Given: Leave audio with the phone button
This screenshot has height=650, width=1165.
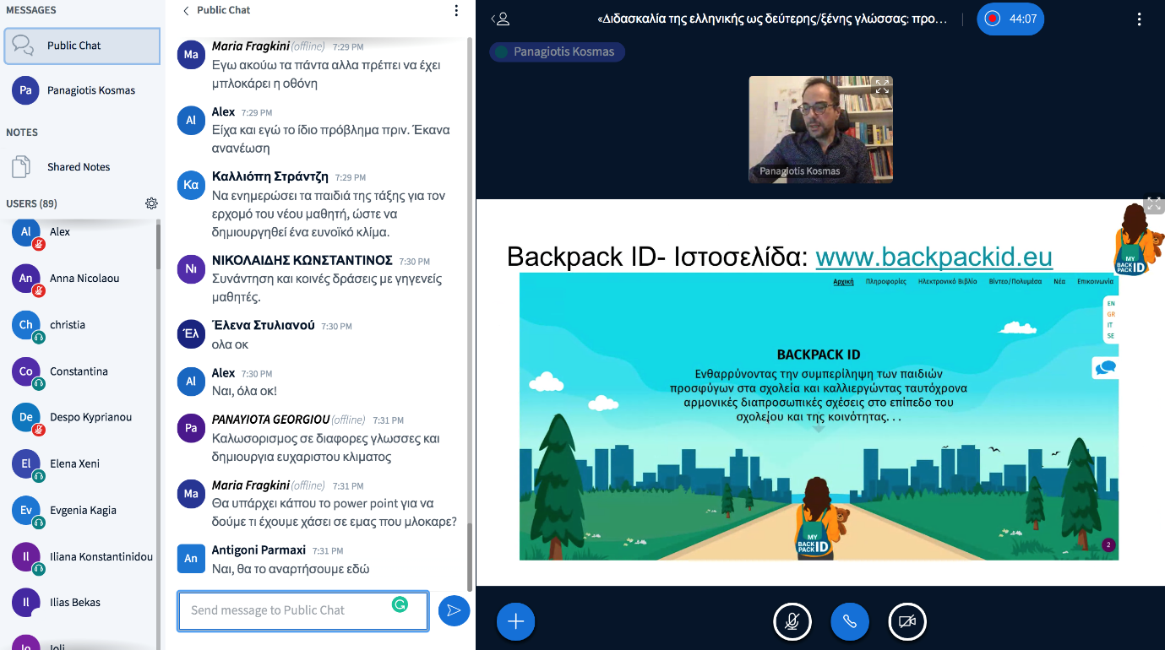Looking at the screenshot, I should 850,622.
